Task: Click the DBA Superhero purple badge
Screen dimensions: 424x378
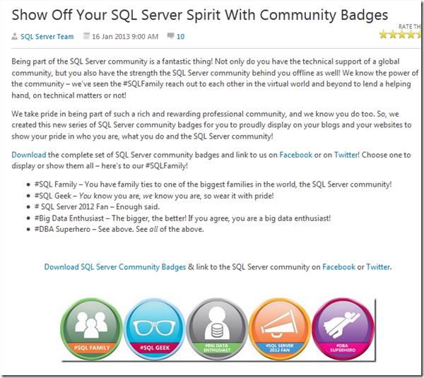Action: 343,329
